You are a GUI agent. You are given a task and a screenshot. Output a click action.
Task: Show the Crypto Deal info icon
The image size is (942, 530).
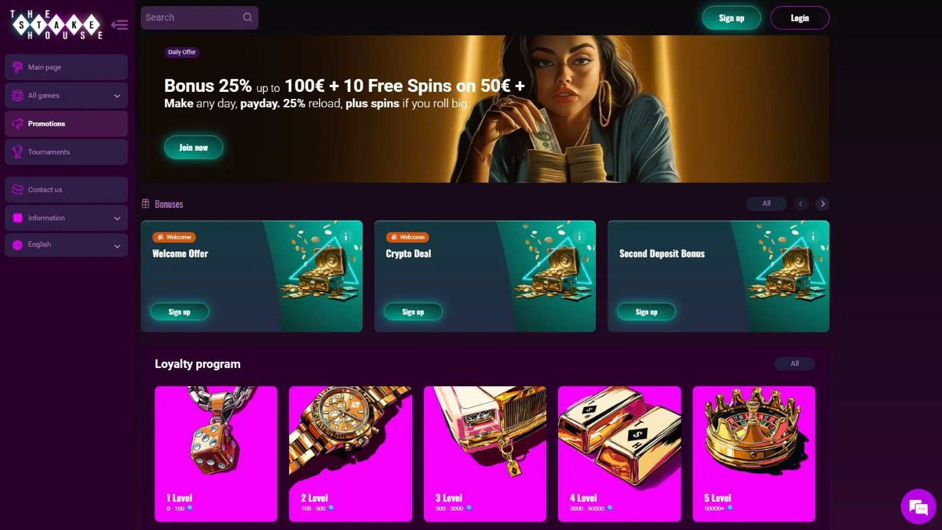(x=579, y=237)
